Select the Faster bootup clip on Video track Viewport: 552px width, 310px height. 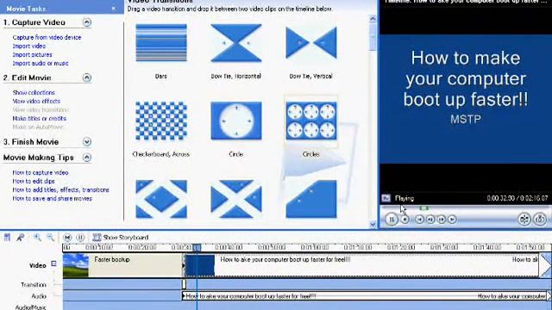point(122,265)
